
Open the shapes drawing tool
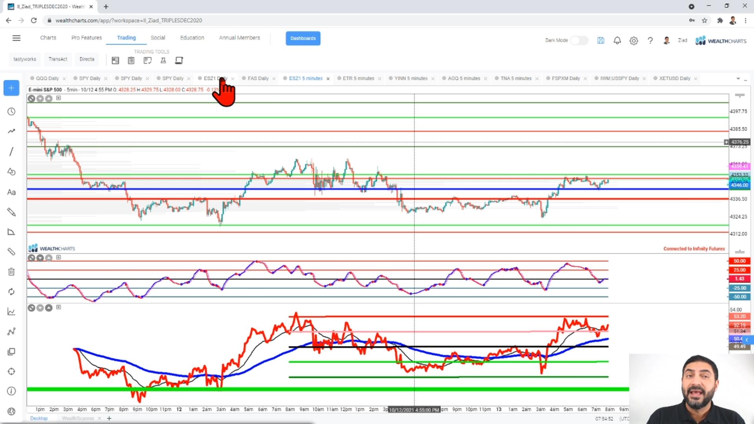coord(11,172)
